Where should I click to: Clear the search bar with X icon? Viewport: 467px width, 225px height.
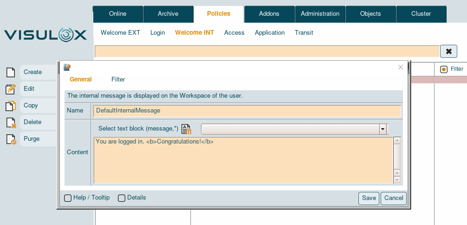coord(448,51)
